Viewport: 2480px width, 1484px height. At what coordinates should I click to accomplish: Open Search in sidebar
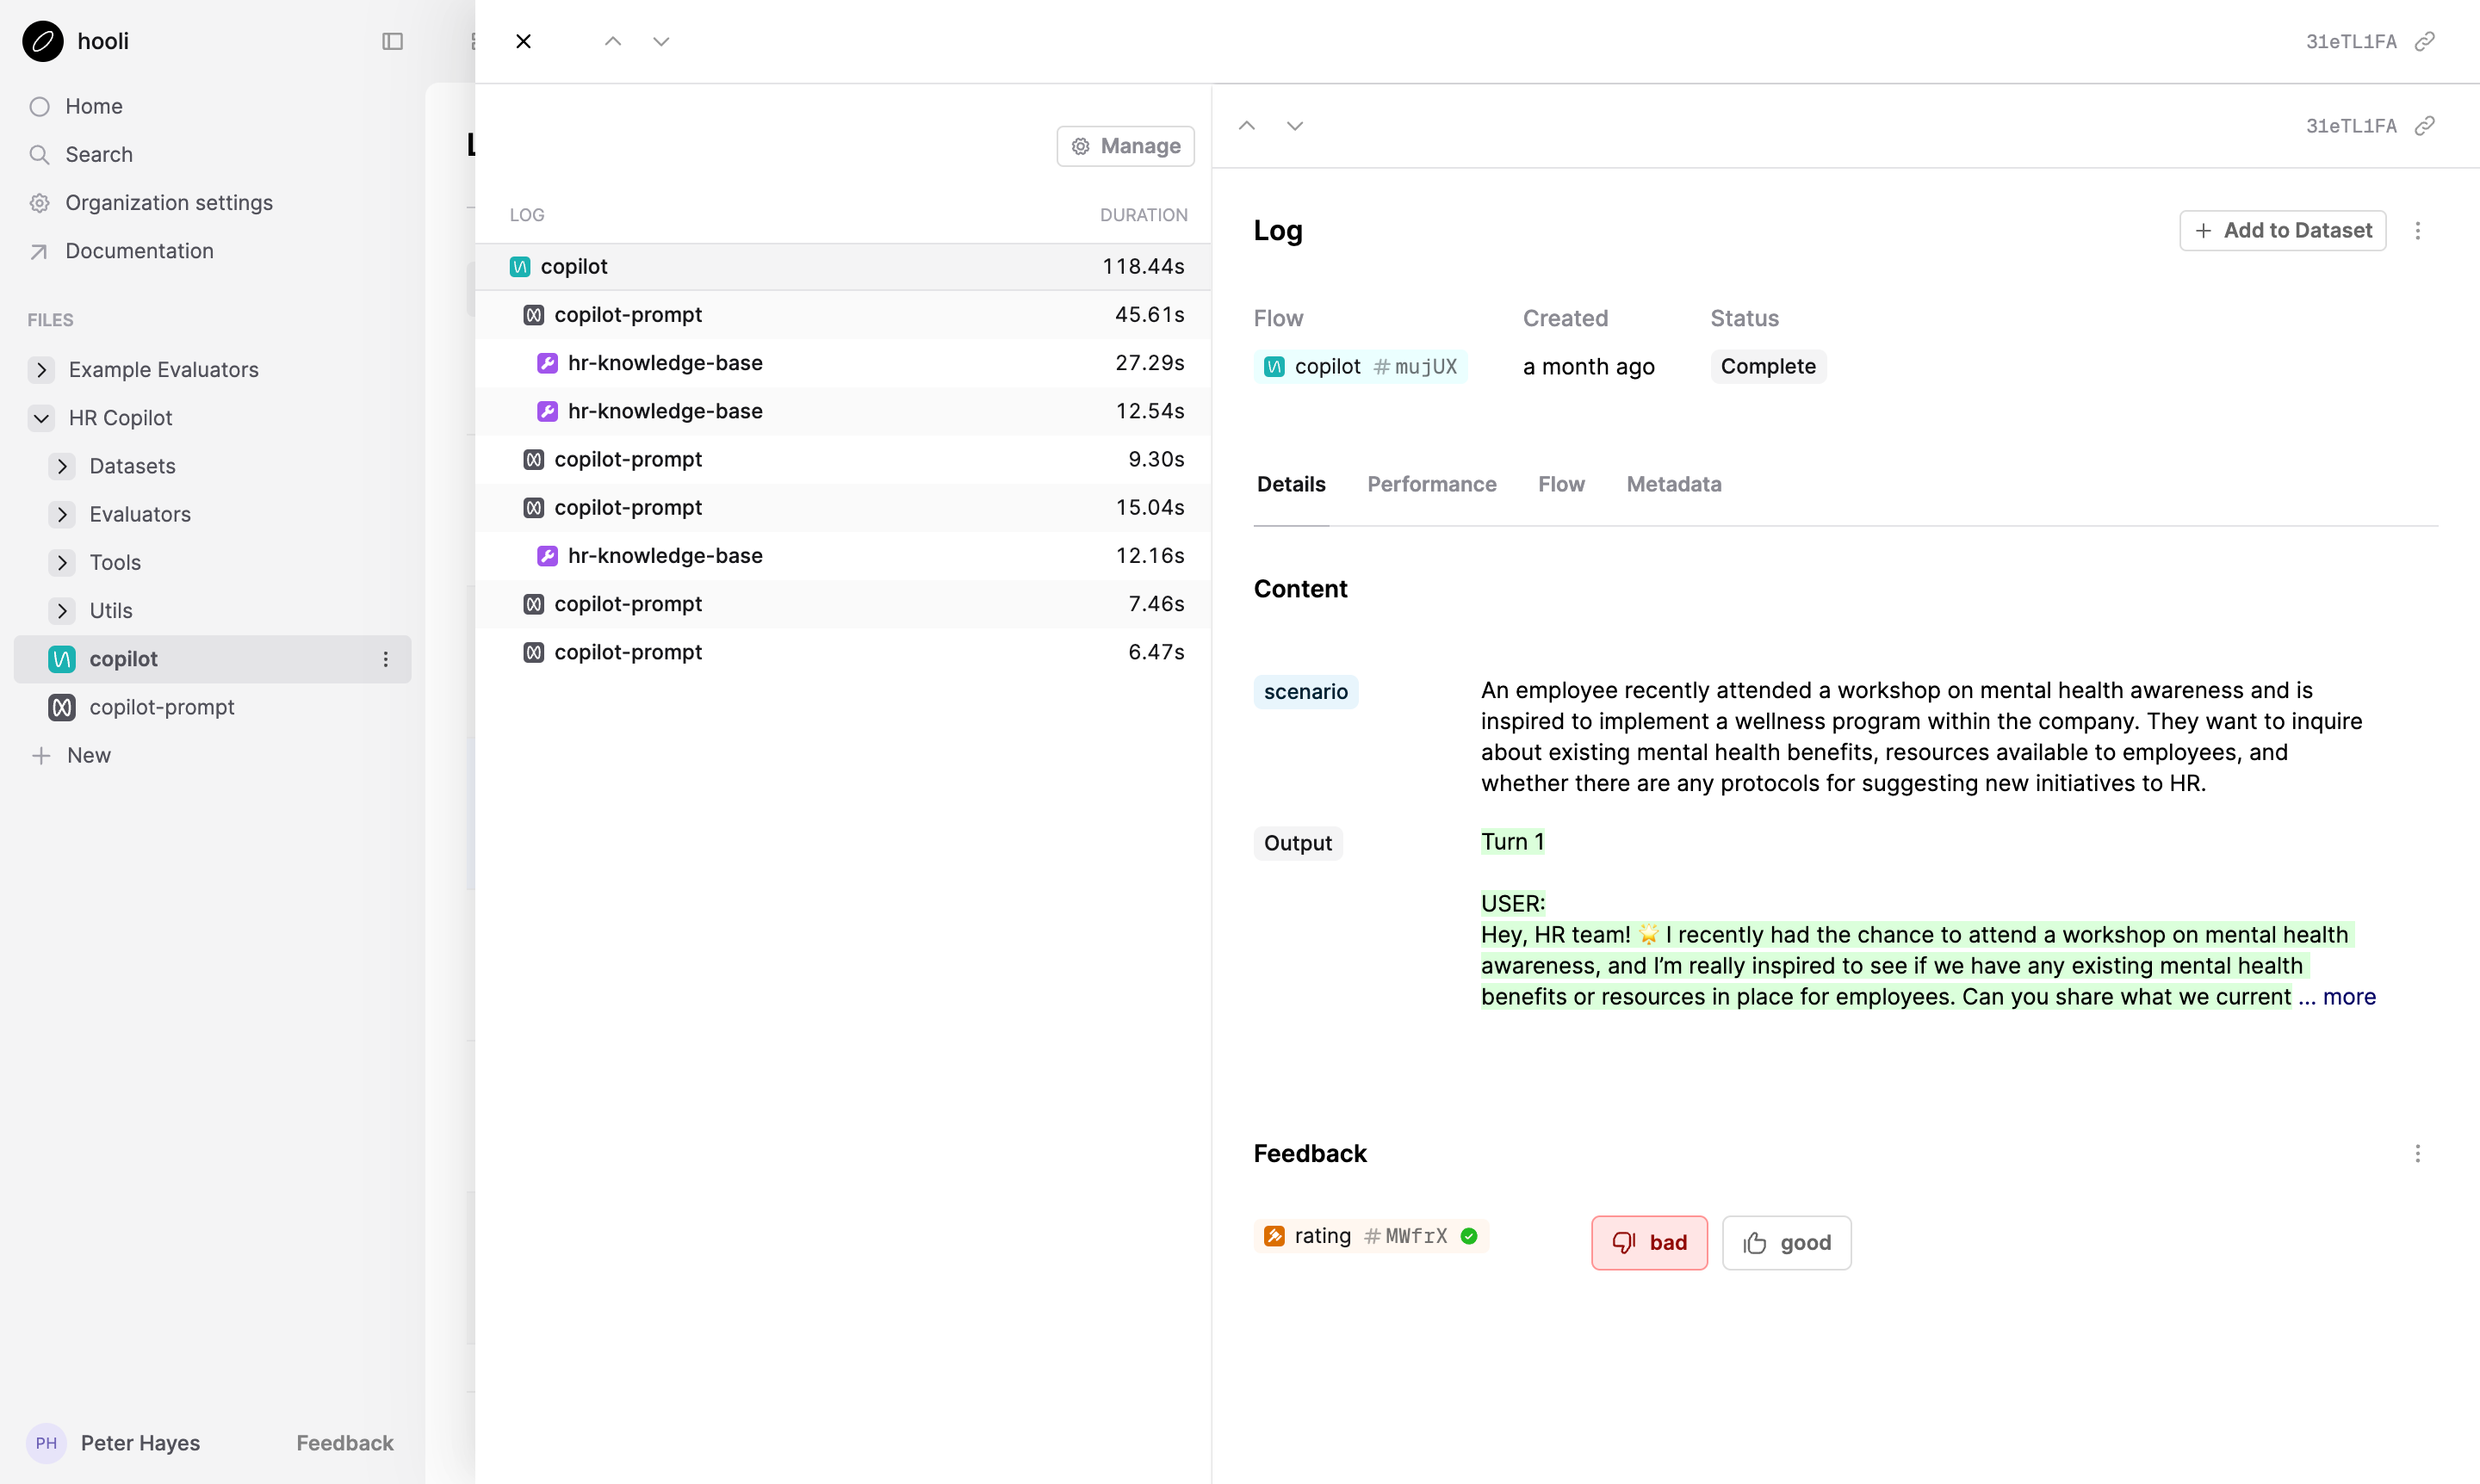pyautogui.click(x=98, y=154)
